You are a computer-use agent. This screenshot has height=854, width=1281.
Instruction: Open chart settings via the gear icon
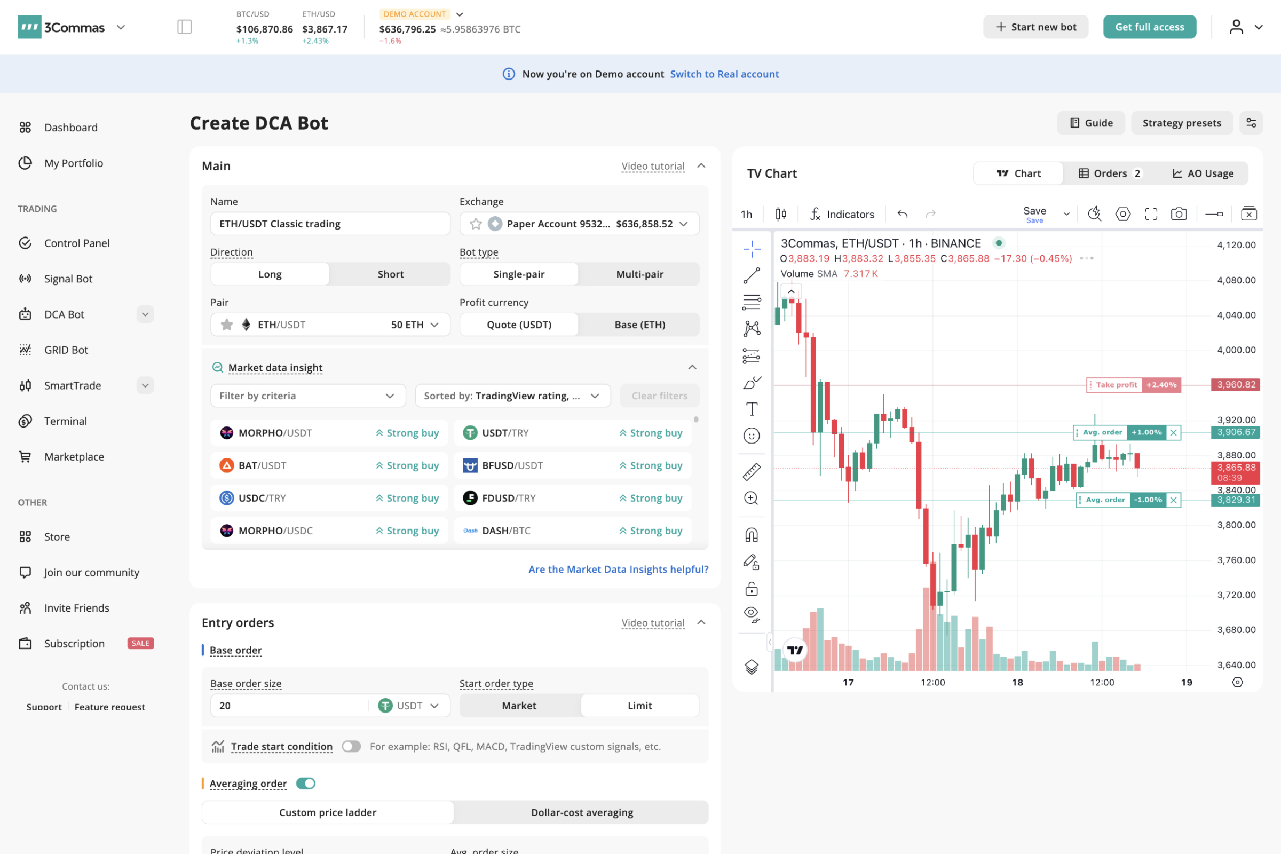pyautogui.click(x=1123, y=214)
